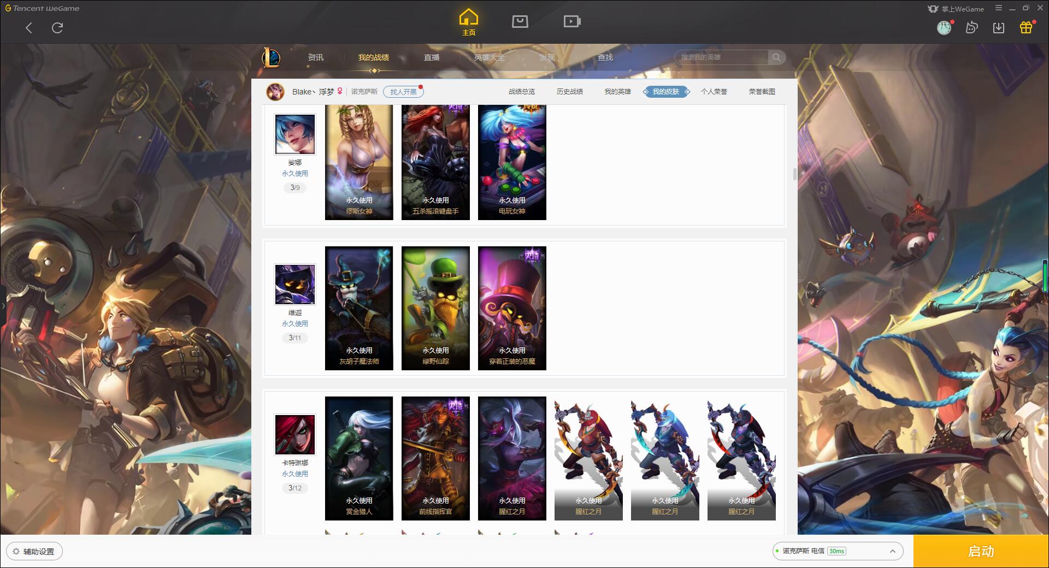Focus the 搜索我的英雄 search field

(x=721, y=57)
